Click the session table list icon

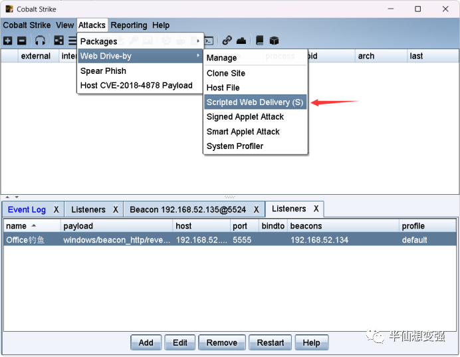72,41
